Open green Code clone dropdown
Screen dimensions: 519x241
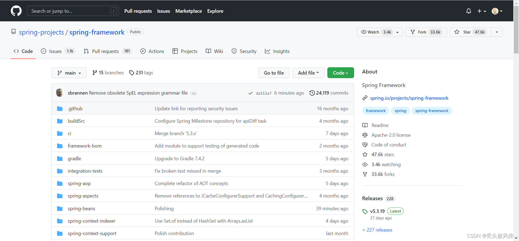pos(341,73)
